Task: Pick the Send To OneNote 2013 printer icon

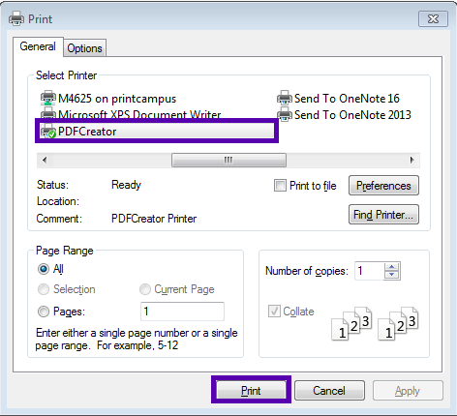Action: (285, 114)
